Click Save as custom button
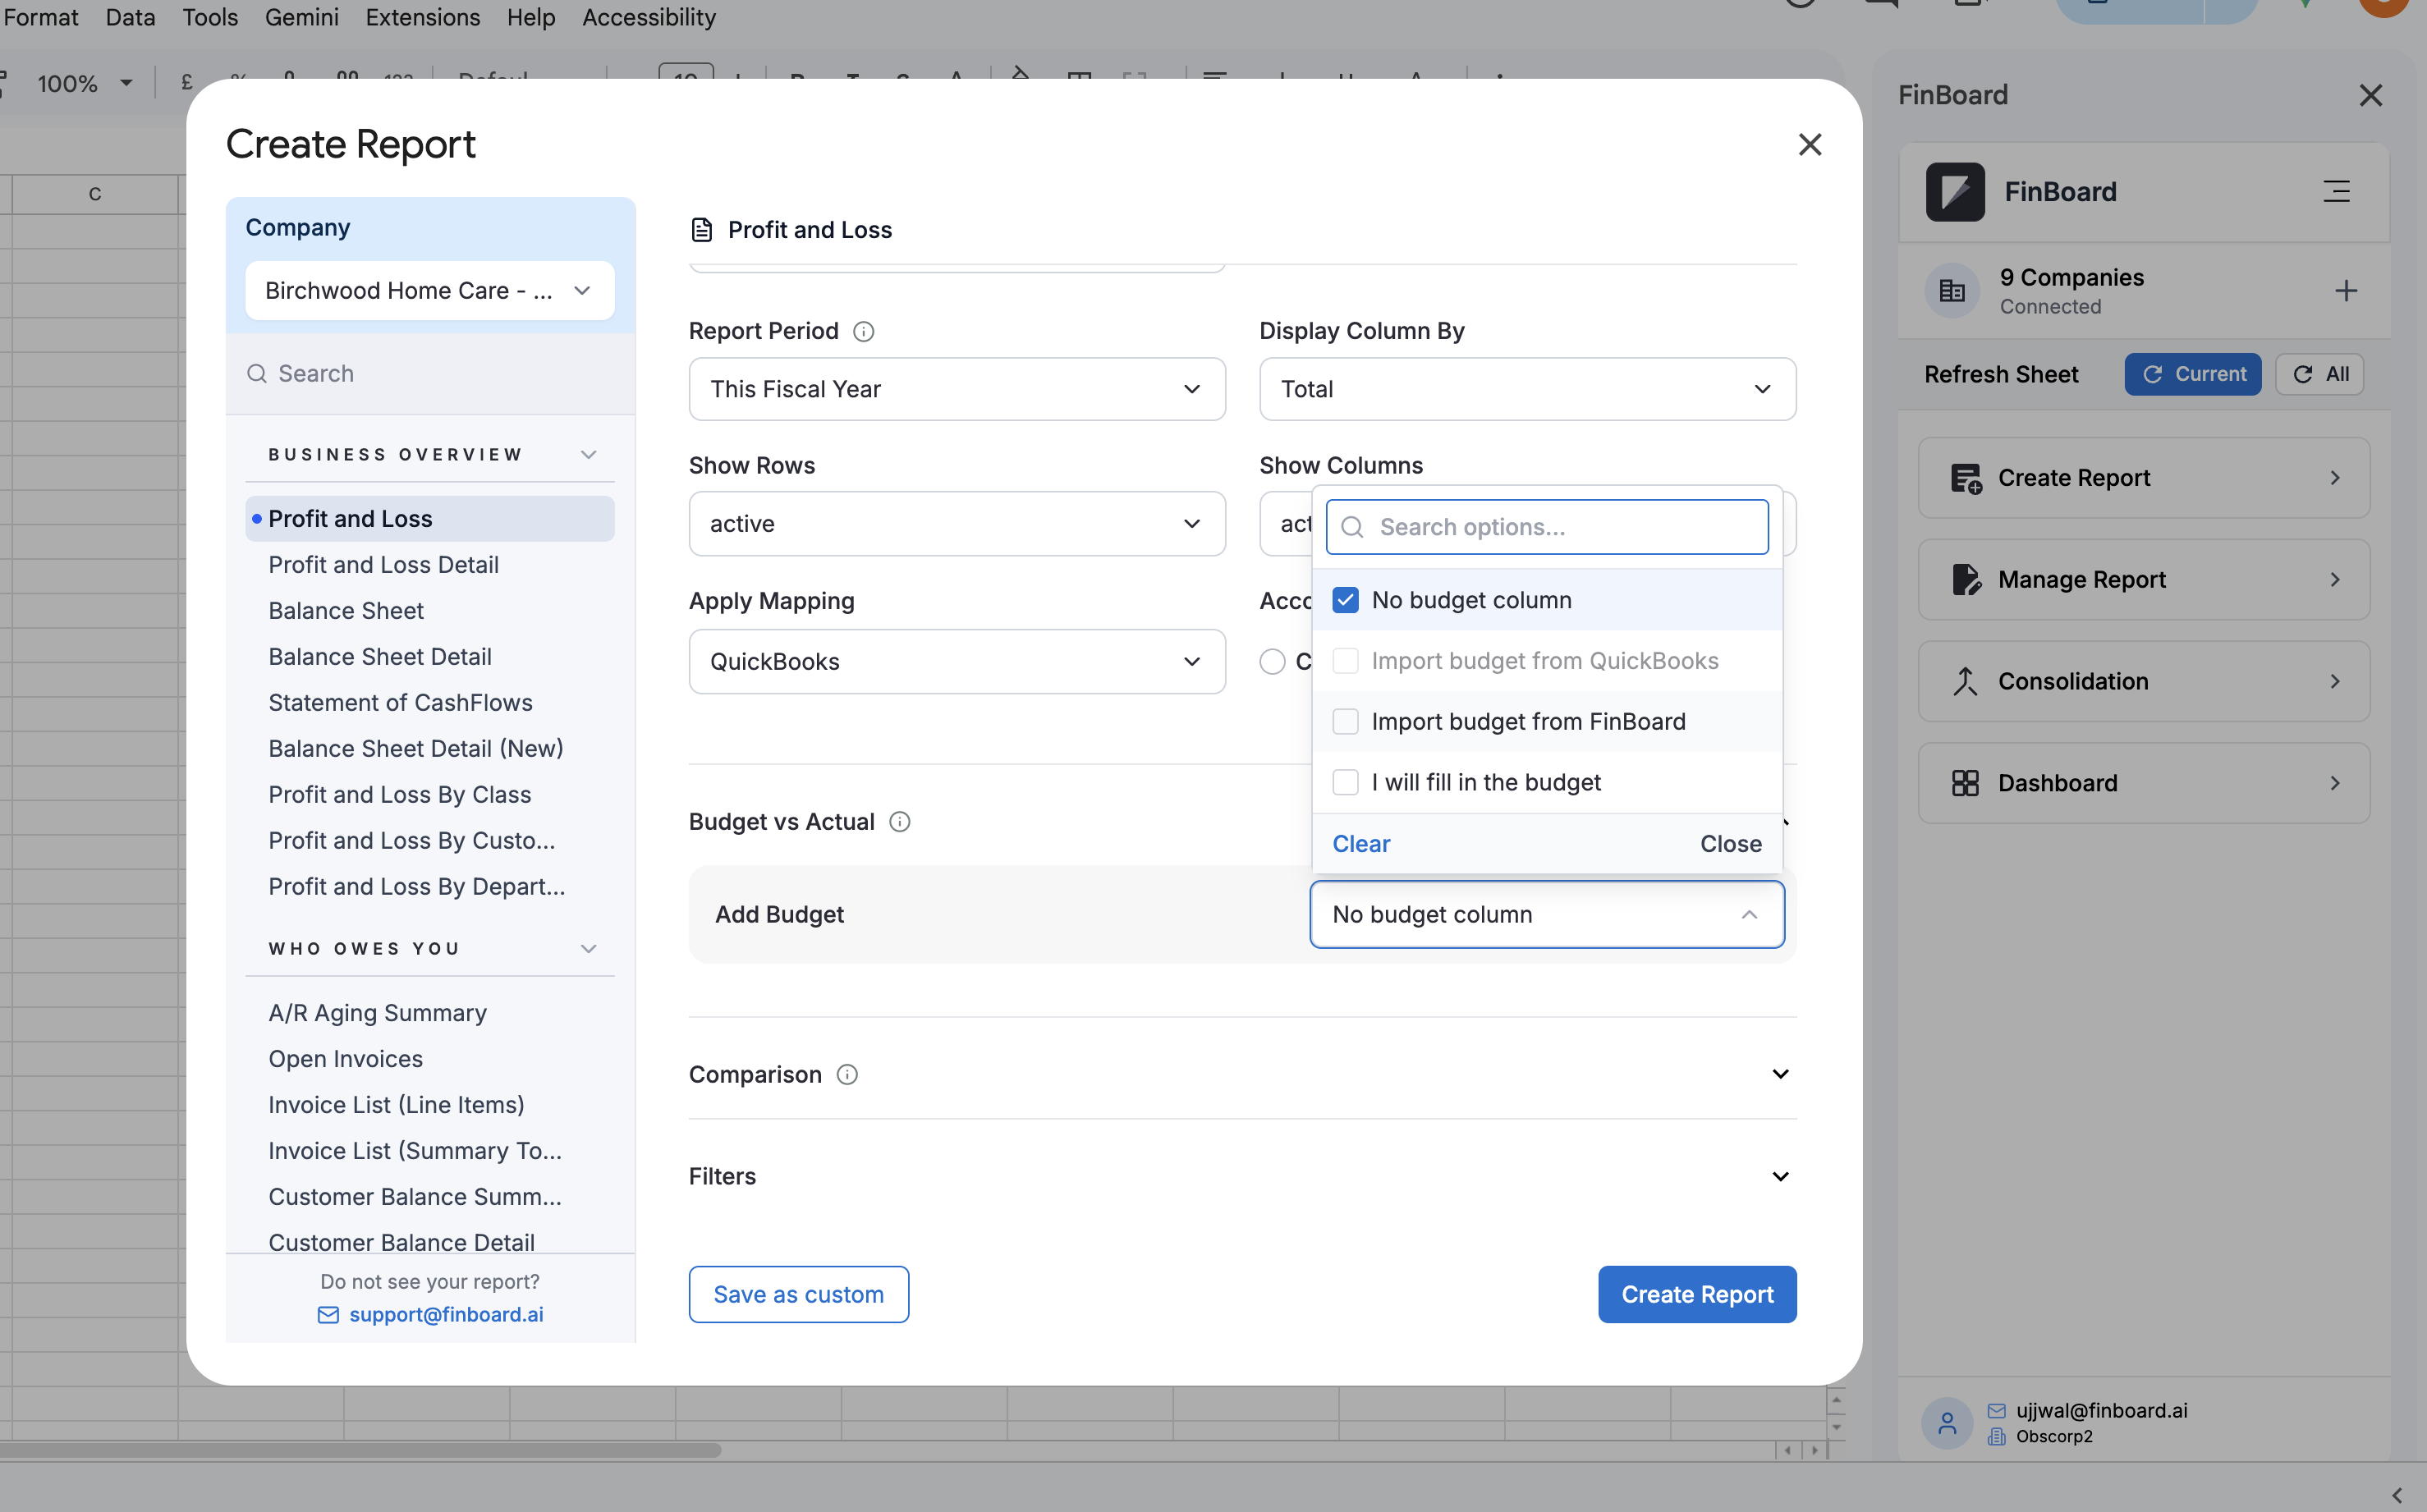Screen dimensions: 2427x1512 tap(799, 1295)
